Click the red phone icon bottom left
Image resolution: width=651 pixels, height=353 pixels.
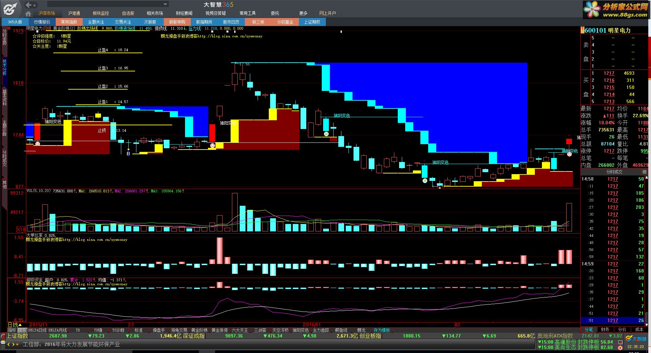pos(3,336)
